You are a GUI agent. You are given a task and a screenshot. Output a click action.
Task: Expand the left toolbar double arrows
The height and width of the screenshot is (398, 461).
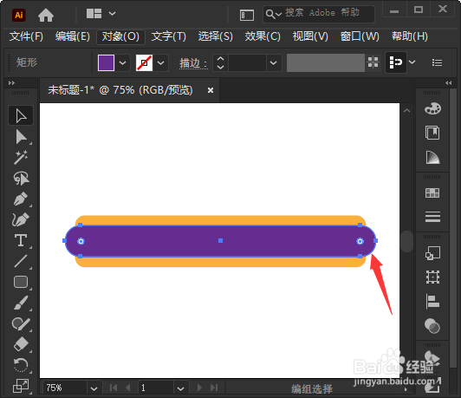coord(11,82)
